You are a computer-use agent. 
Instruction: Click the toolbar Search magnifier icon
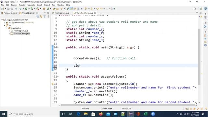[x=195, y=9]
